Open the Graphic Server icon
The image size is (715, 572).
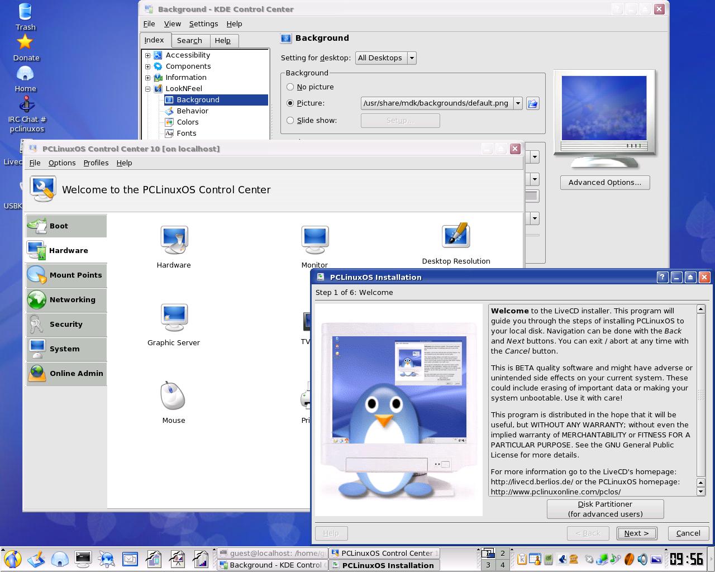click(x=174, y=325)
